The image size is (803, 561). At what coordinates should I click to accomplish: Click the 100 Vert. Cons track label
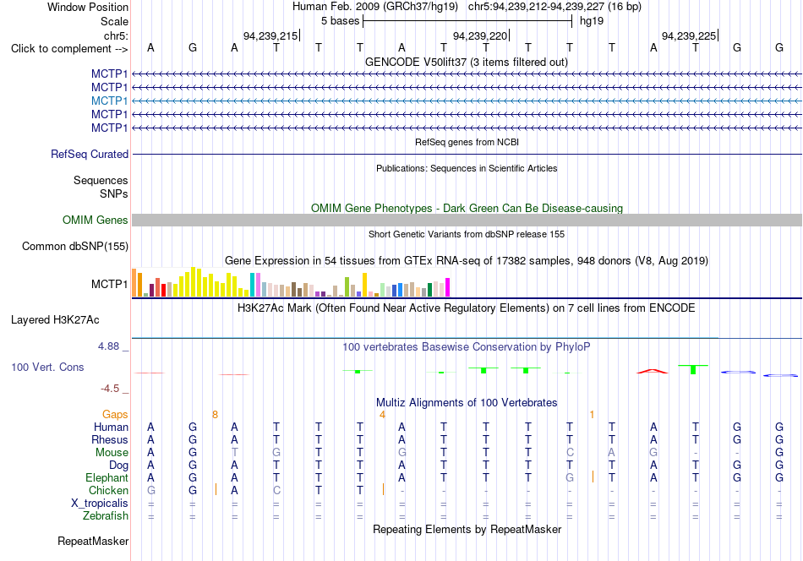pos(47,367)
